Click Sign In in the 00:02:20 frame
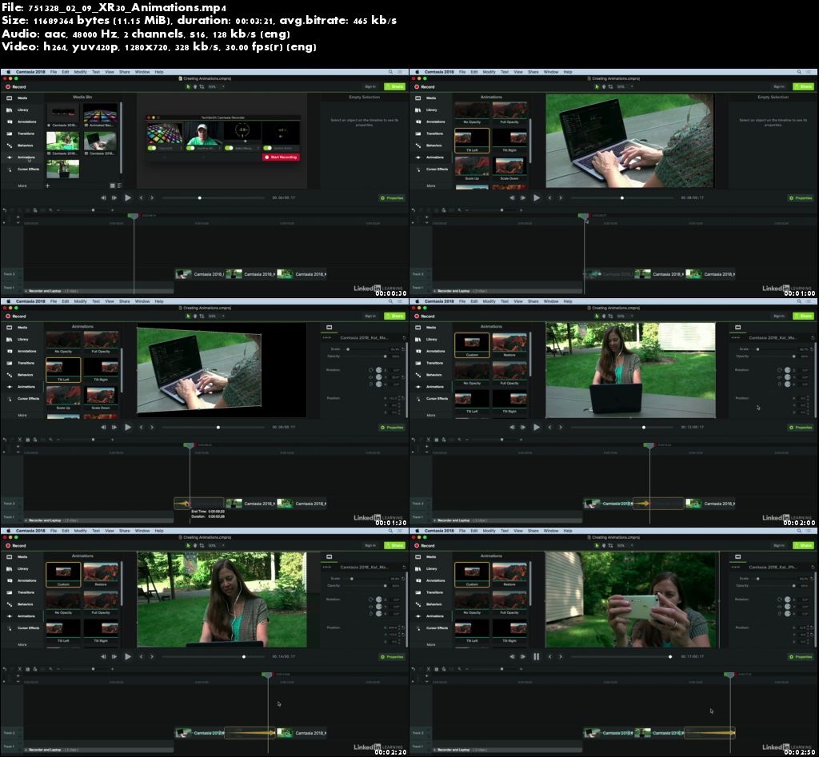 [370, 545]
